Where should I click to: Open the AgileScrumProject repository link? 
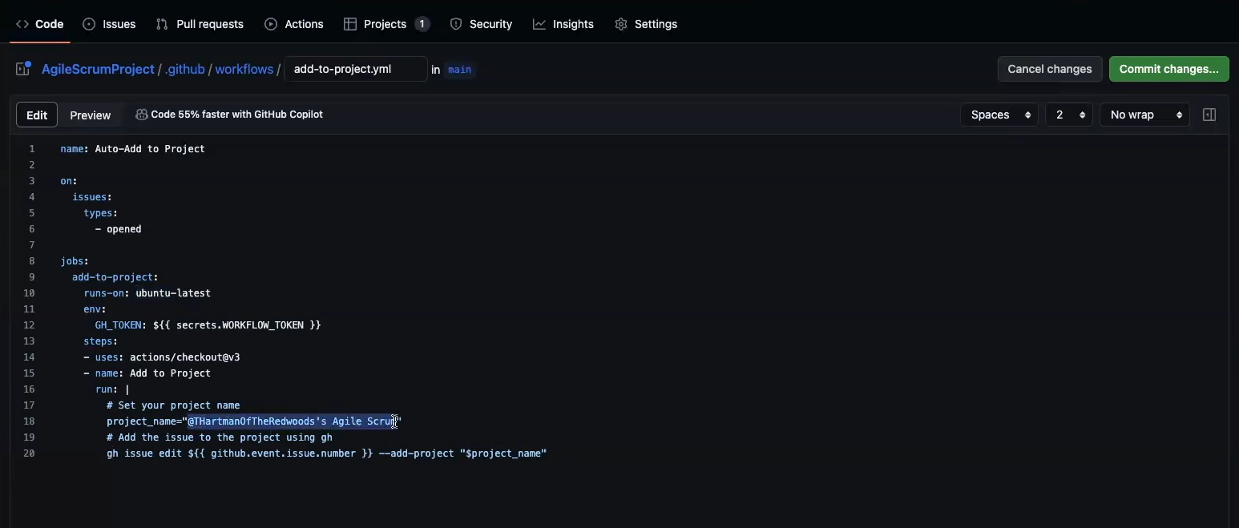coord(98,69)
